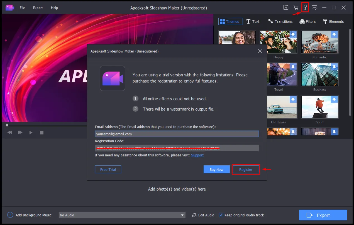The image size is (354, 225).
Task: Switch to the Themes tab
Action: click(230, 21)
